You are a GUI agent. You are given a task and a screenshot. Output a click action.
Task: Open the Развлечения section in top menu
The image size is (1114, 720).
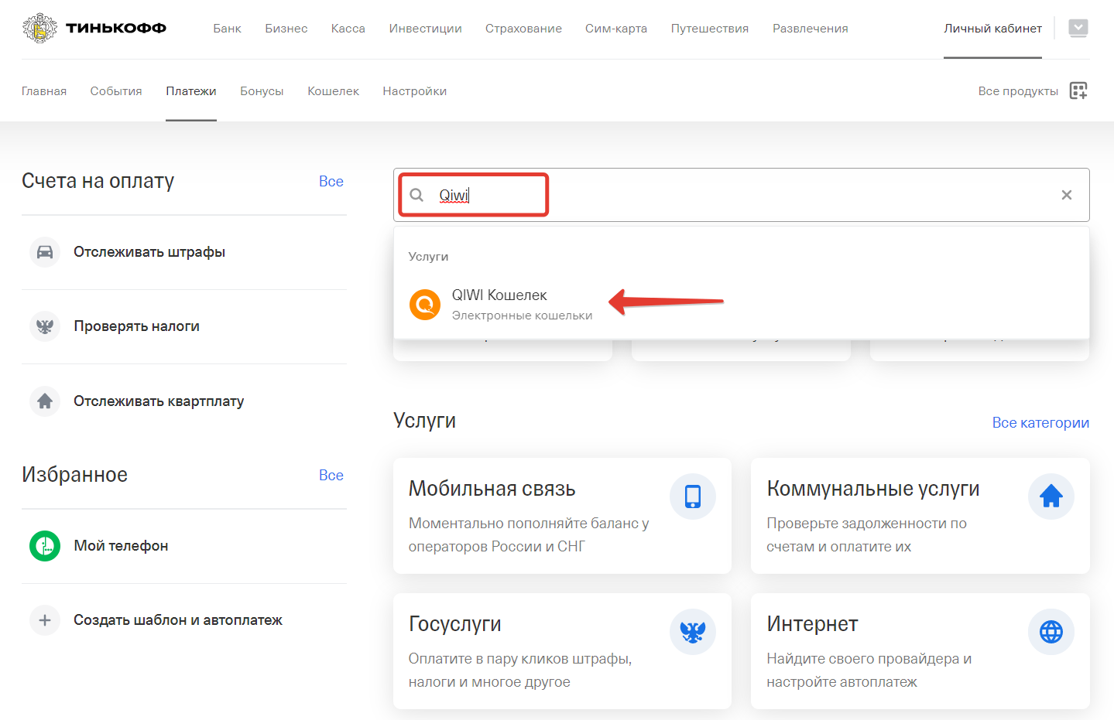(x=811, y=29)
